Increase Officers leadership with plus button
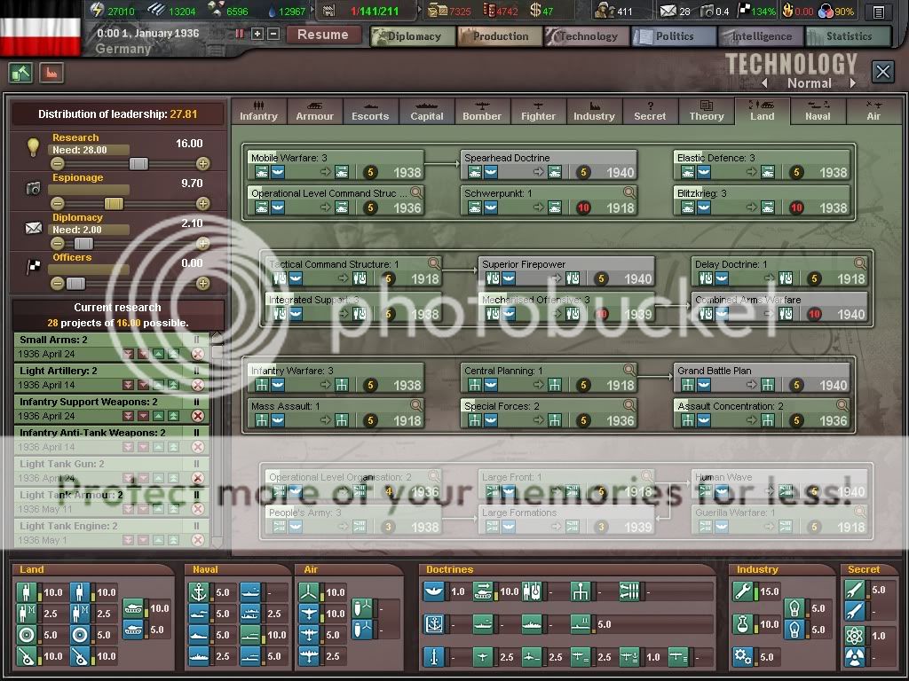Screen dimensions: 909x681 click(203, 284)
